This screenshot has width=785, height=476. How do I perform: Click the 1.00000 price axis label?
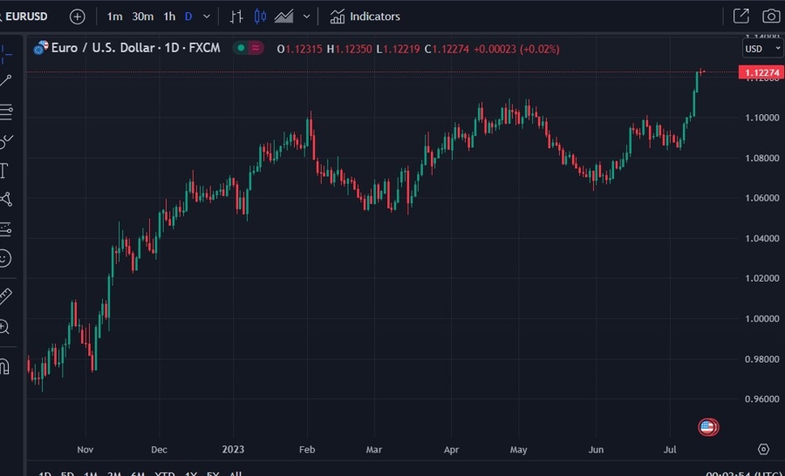pyautogui.click(x=762, y=318)
